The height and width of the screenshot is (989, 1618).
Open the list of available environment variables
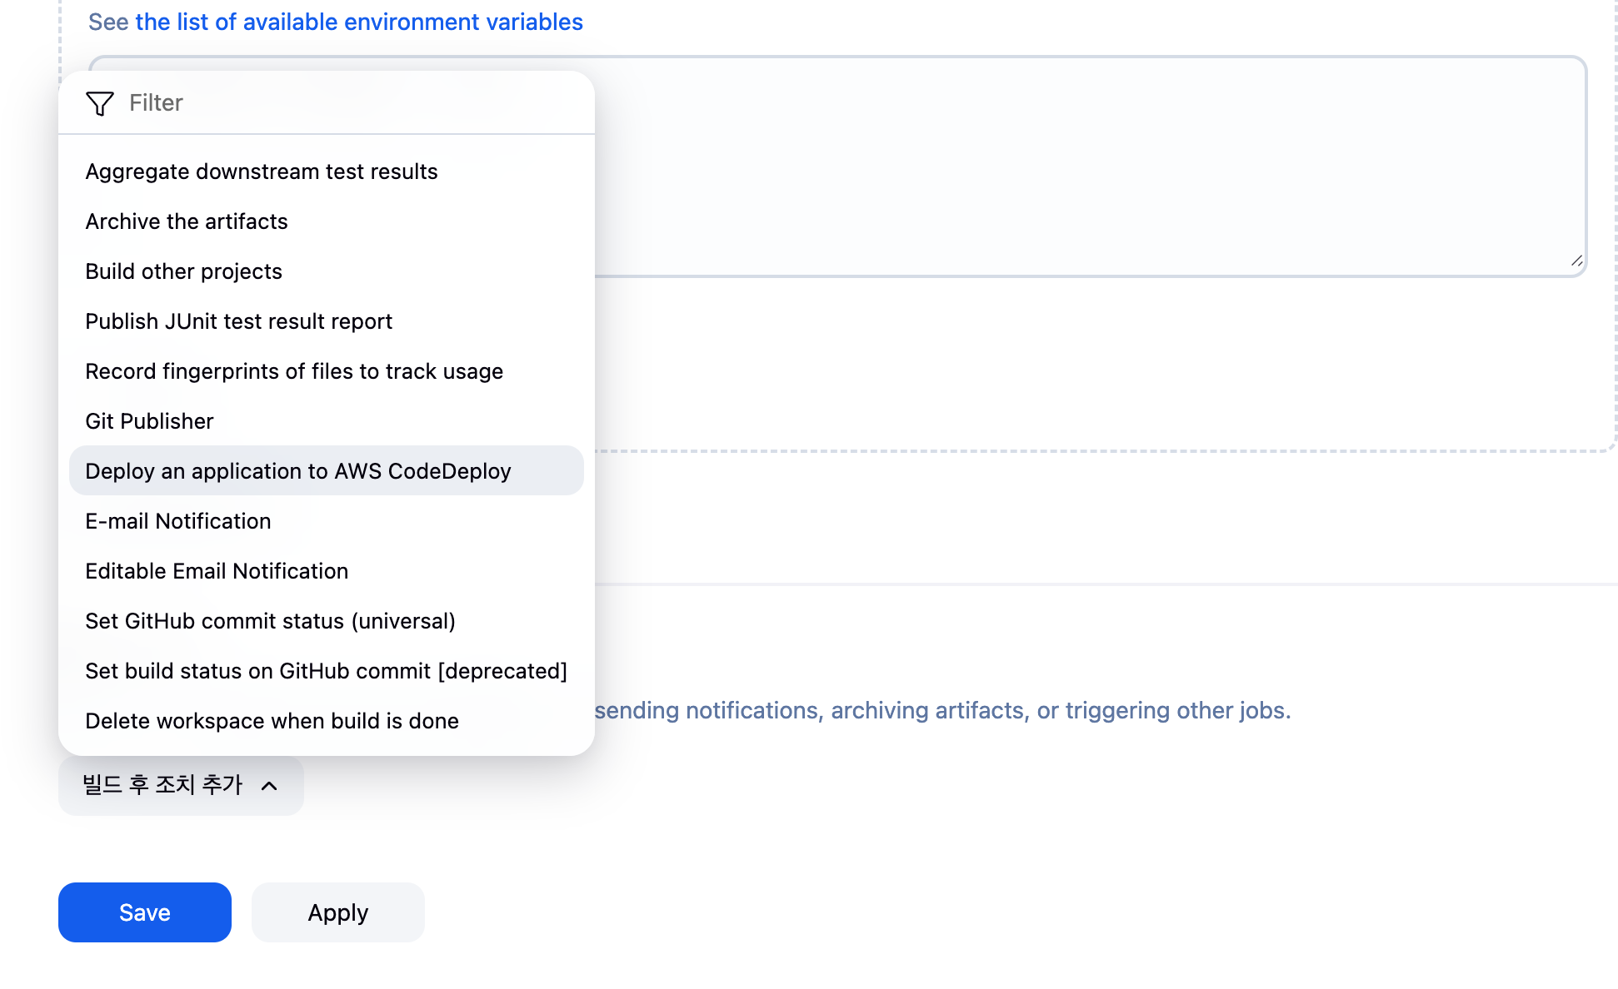coord(359,22)
